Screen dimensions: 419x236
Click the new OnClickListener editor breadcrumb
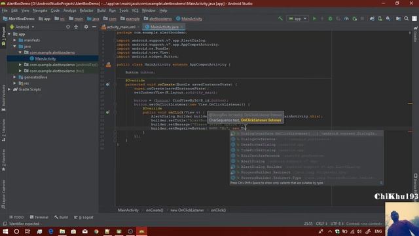point(187,210)
